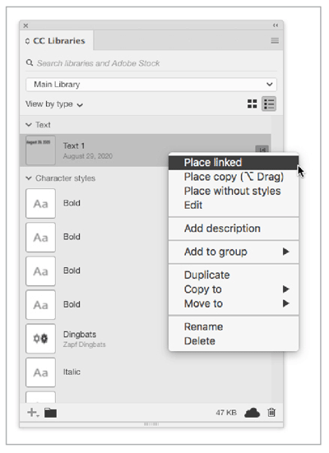The width and height of the screenshot is (329, 453).
Task: Choose Place without styles menu item
Action: [x=234, y=191]
